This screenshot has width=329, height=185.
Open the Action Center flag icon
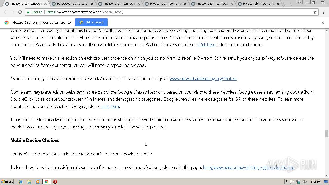(292, 182)
